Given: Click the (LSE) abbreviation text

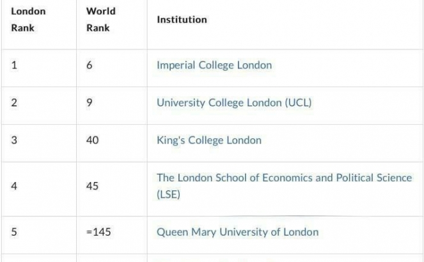Looking at the screenshot, I should tap(168, 195).
